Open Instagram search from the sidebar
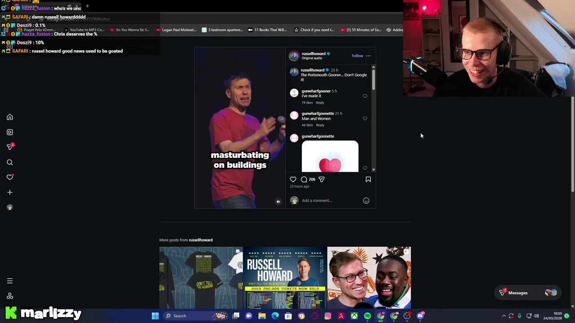The height and width of the screenshot is (323, 575). 10,162
